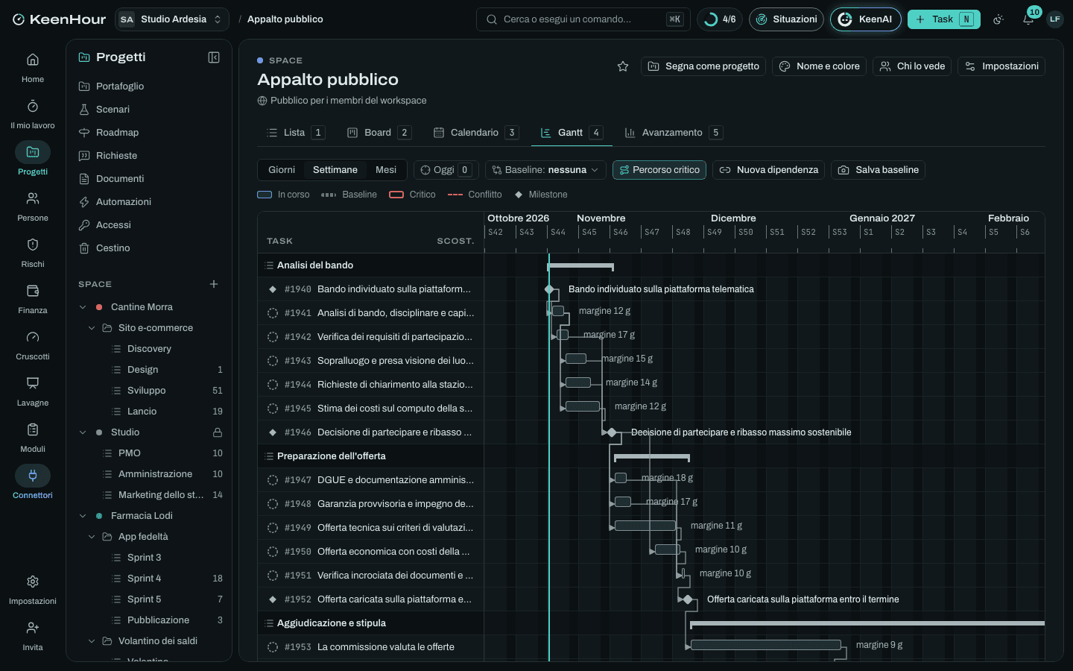Mark task #1941 status circle complete
This screenshot has height=671, width=1073.
coord(273,313)
